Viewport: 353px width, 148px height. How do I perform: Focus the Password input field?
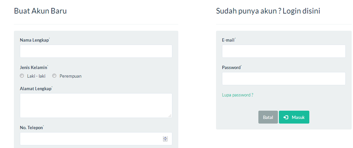coord(284,79)
